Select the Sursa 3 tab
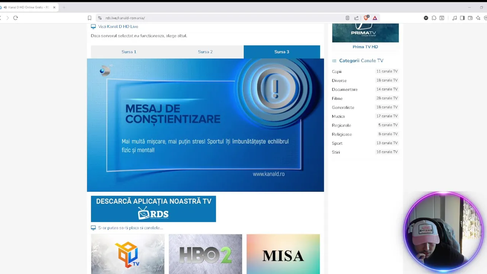Screen dimensions: 487x274 (x=282, y=52)
